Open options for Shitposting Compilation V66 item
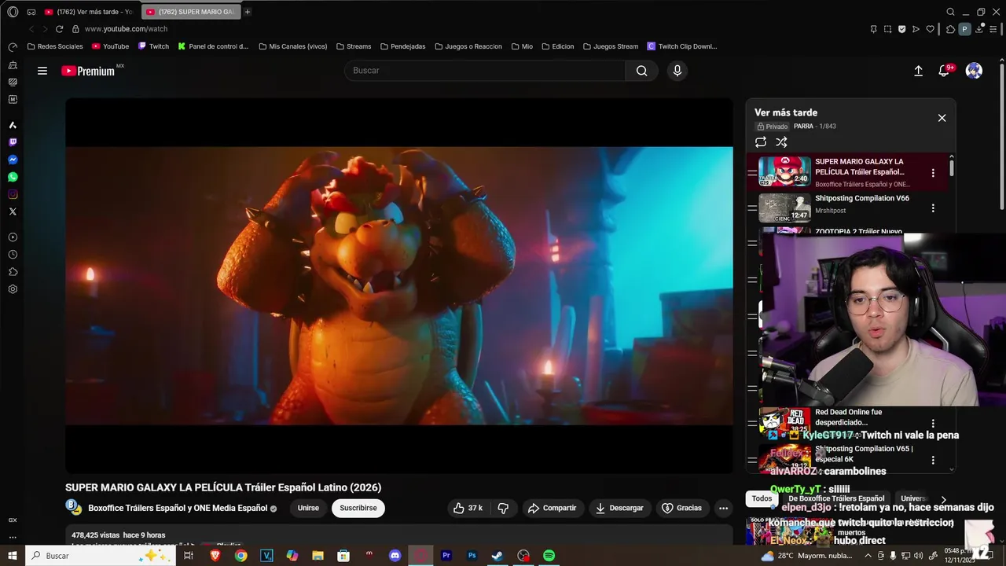Viewport: 1006px width, 566px height. pyautogui.click(x=933, y=208)
